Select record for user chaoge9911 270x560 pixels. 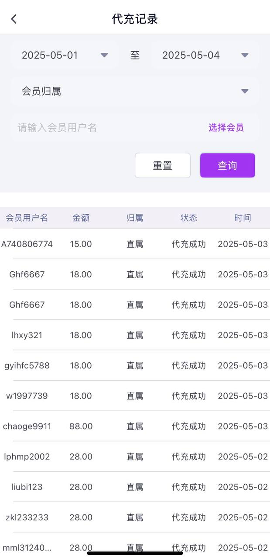pos(27,426)
